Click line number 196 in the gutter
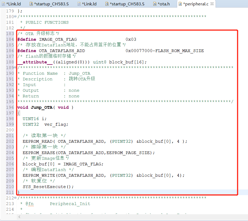The image size is (248, 221). pyautogui.click(x=10, y=107)
